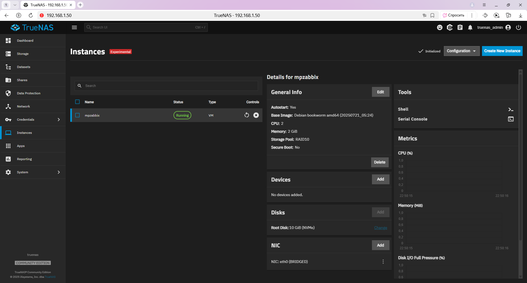Click the TrueNAS footer link
This screenshot has width=527, height=283.
50,277
